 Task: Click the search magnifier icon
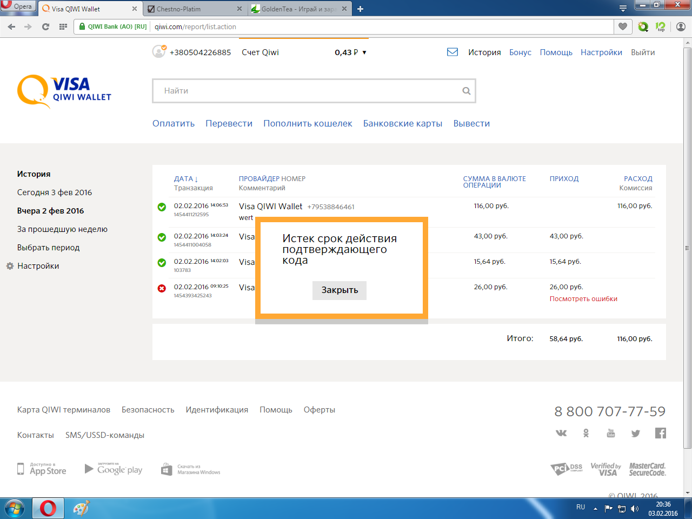click(467, 91)
